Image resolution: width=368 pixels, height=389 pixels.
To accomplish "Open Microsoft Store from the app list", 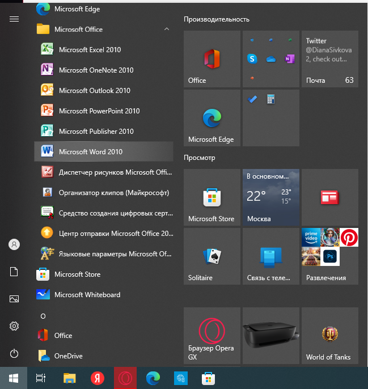I will 104,274.
